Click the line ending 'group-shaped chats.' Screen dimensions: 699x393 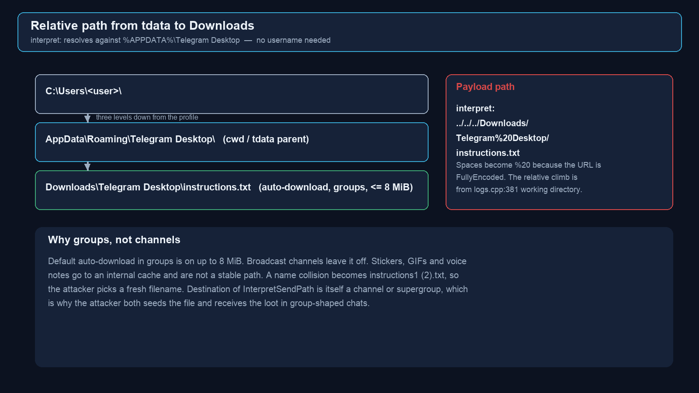[209, 303]
